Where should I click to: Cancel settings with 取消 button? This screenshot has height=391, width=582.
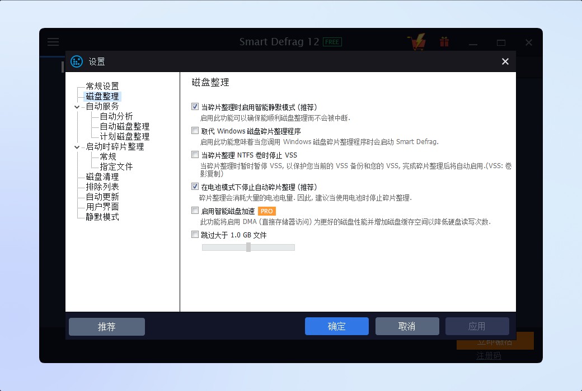pos(407,326)
